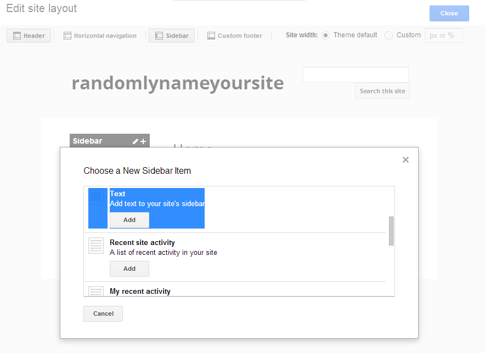Click the pencil edit icon on Sidebar
The width and height of the screenshot is (485, 353).
pos(135,141)
